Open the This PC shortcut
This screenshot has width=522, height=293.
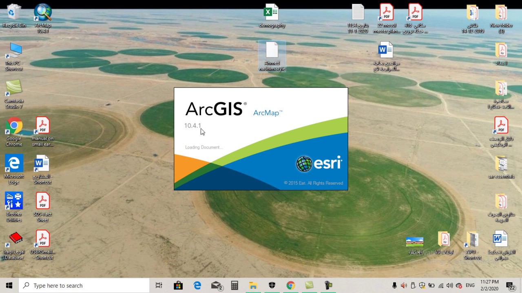click(x=14, y=56)
